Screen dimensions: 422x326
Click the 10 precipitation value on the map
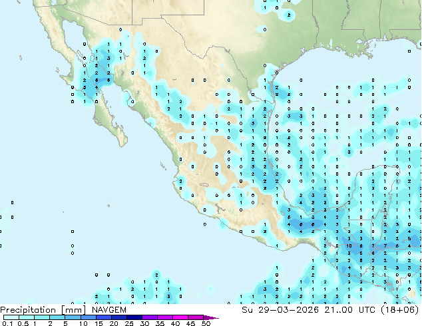pyautogui.click(x=349, y=246)
